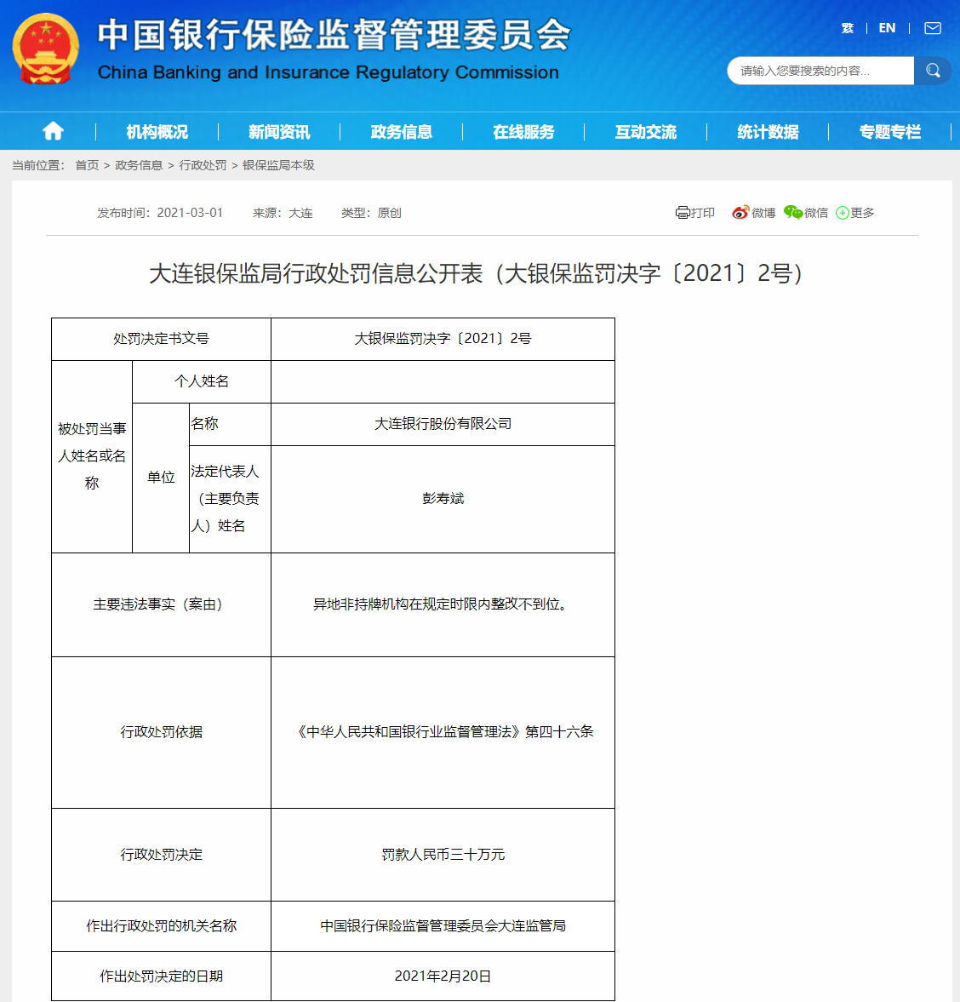Switch site language to EN
Viewport: 960px width, 1002px height.
click(887, 28)
